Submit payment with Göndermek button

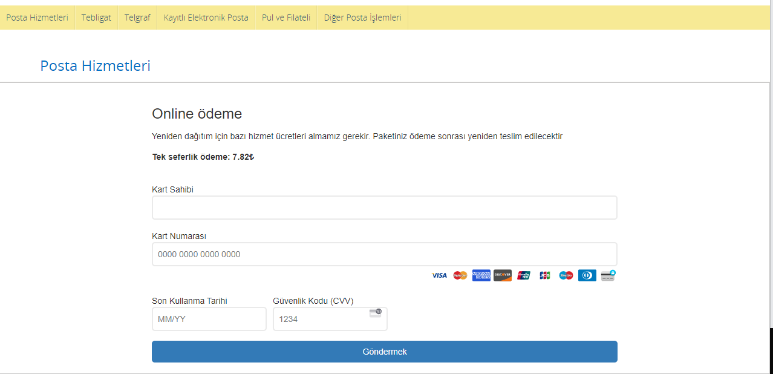pyautogui.click(x=385, y=352)
